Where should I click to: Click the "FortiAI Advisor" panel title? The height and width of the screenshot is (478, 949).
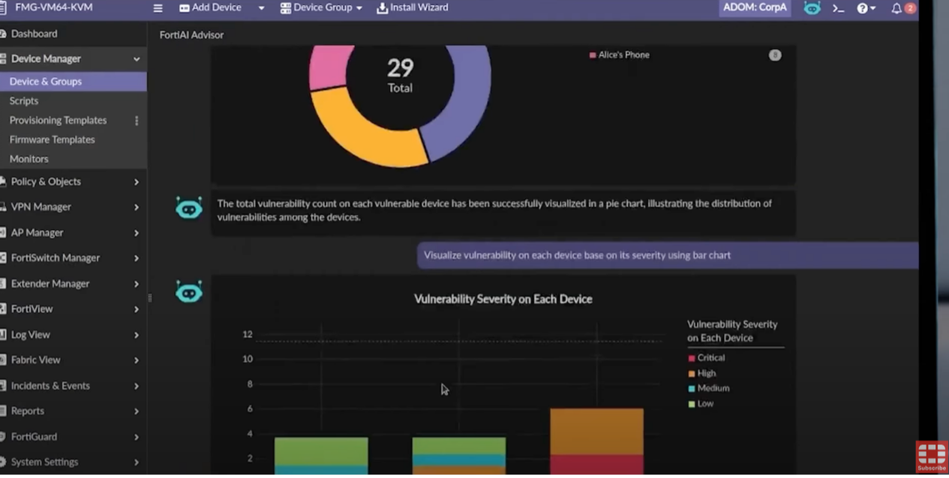[x=191, y=34]
